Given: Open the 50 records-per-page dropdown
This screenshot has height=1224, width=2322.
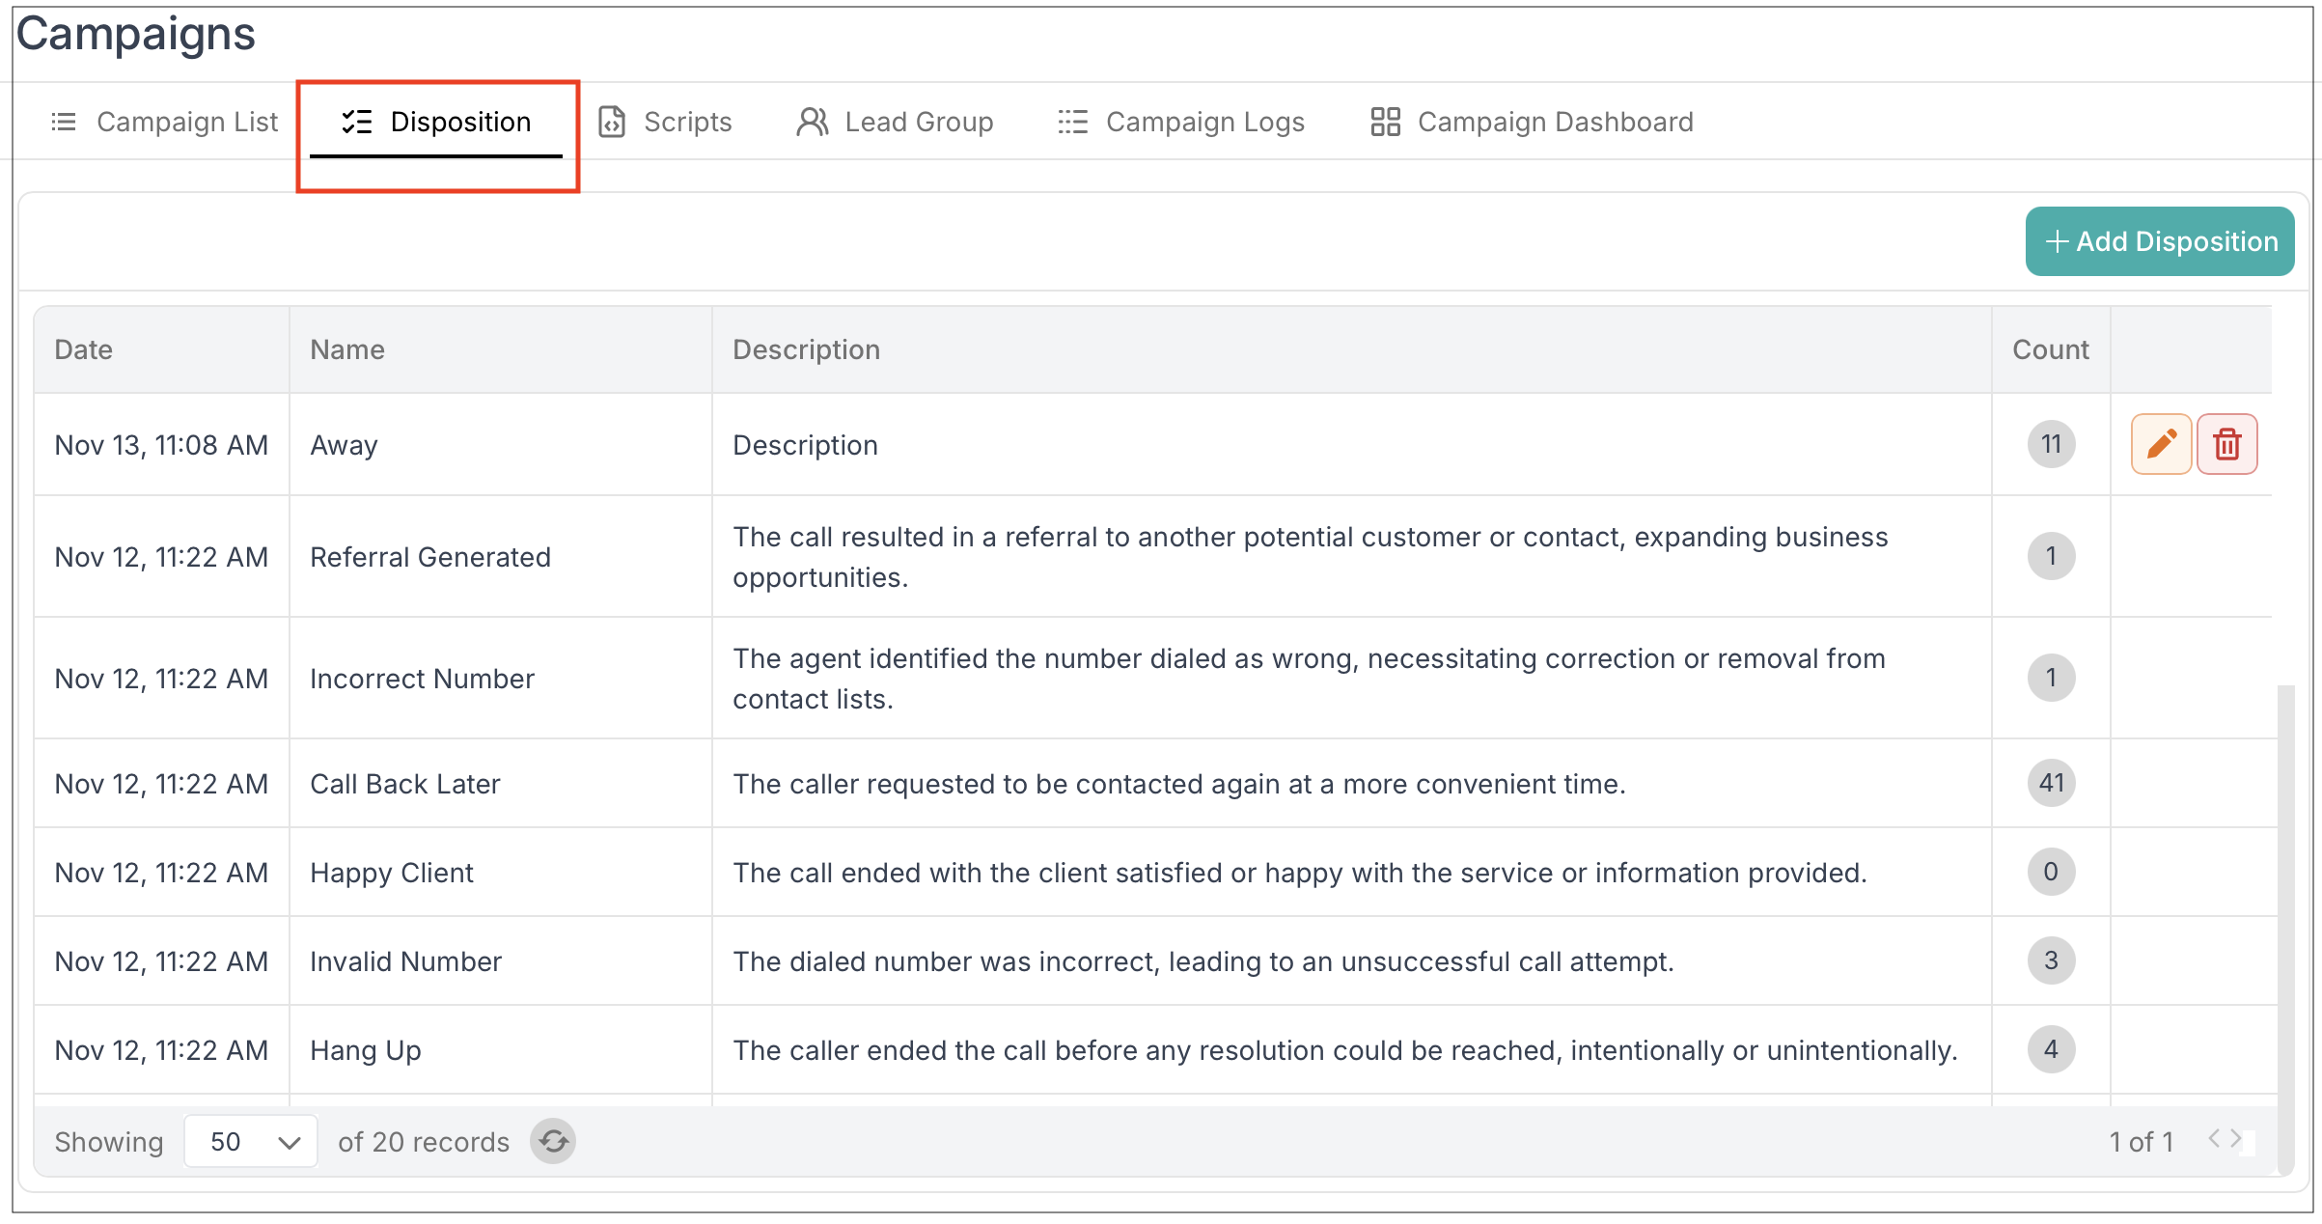Looking at the screenshot, I should (251, 1142).
